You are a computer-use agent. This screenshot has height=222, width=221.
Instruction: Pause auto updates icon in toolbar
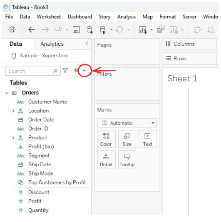tap(103, 30)
